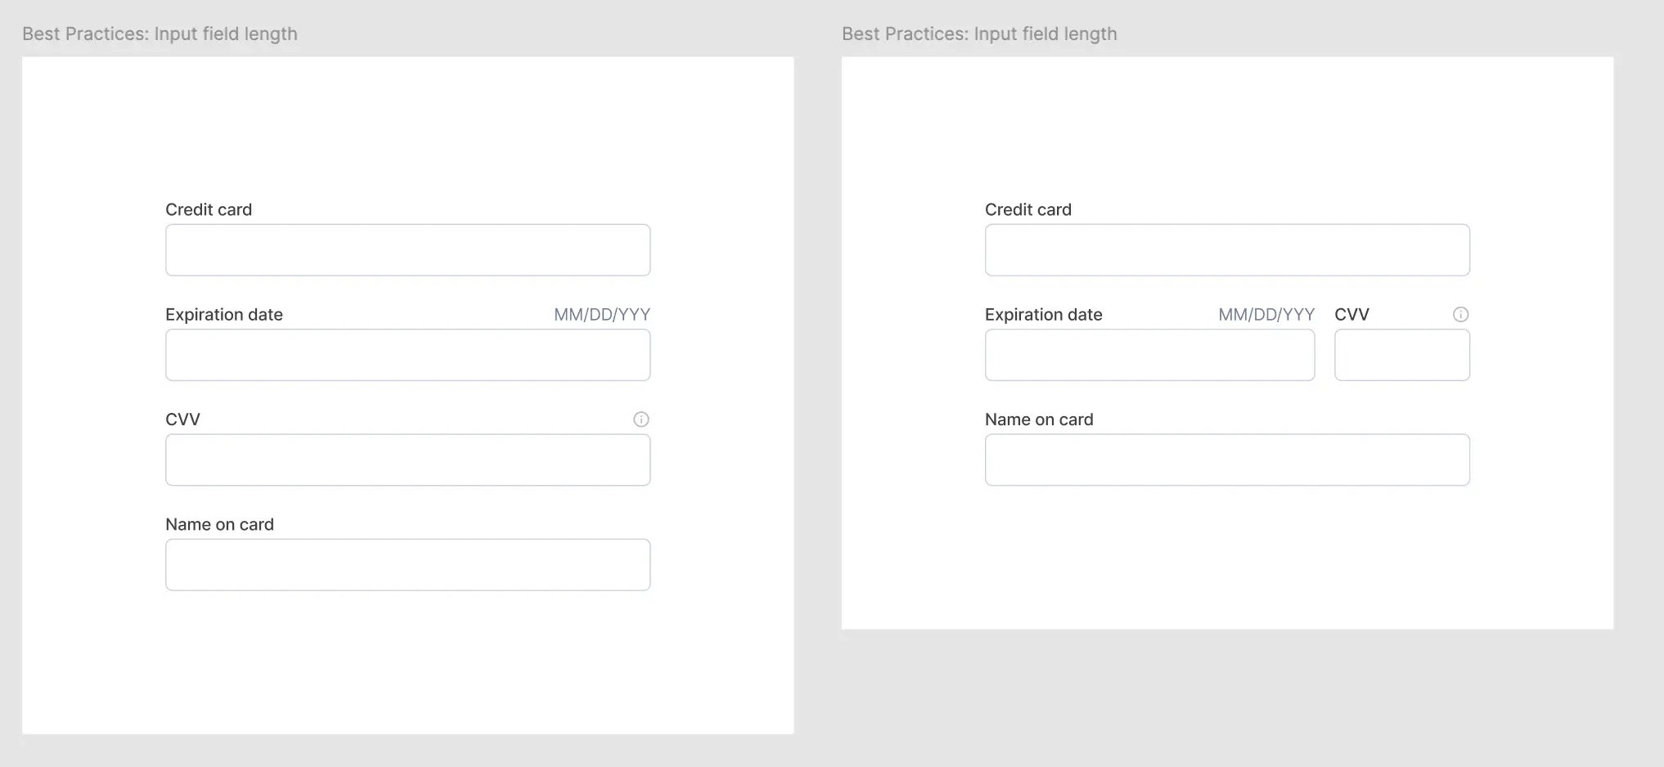Focus the Name on card field in right form

click(x=1227, y=460)
